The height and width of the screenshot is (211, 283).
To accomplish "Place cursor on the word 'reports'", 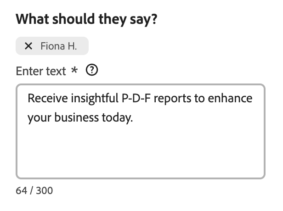I will [171, 99].
